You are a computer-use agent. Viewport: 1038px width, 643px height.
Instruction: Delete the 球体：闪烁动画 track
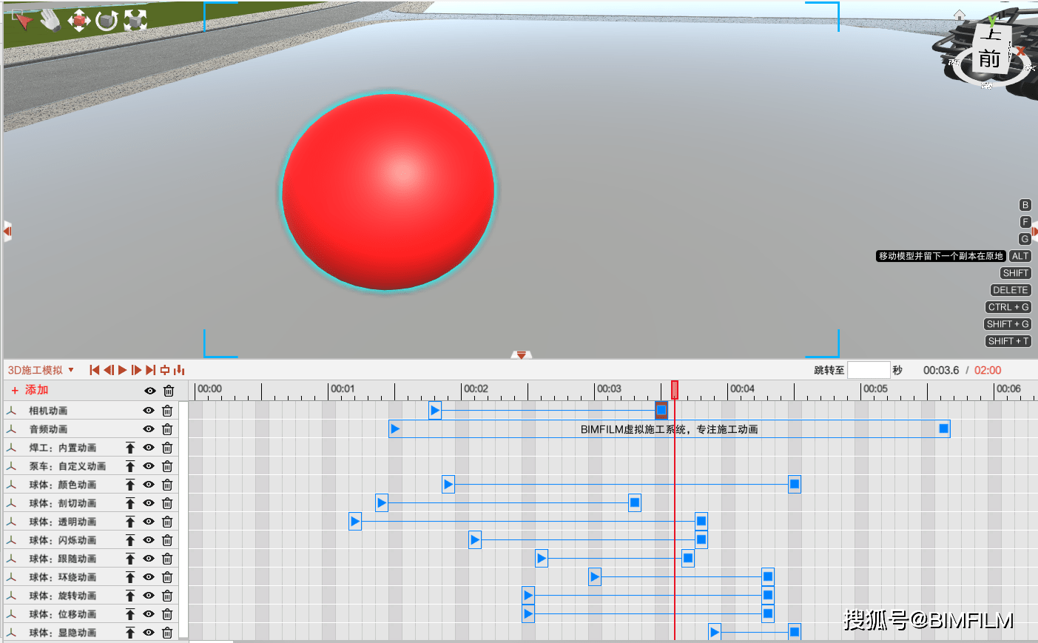coord(167,540)
